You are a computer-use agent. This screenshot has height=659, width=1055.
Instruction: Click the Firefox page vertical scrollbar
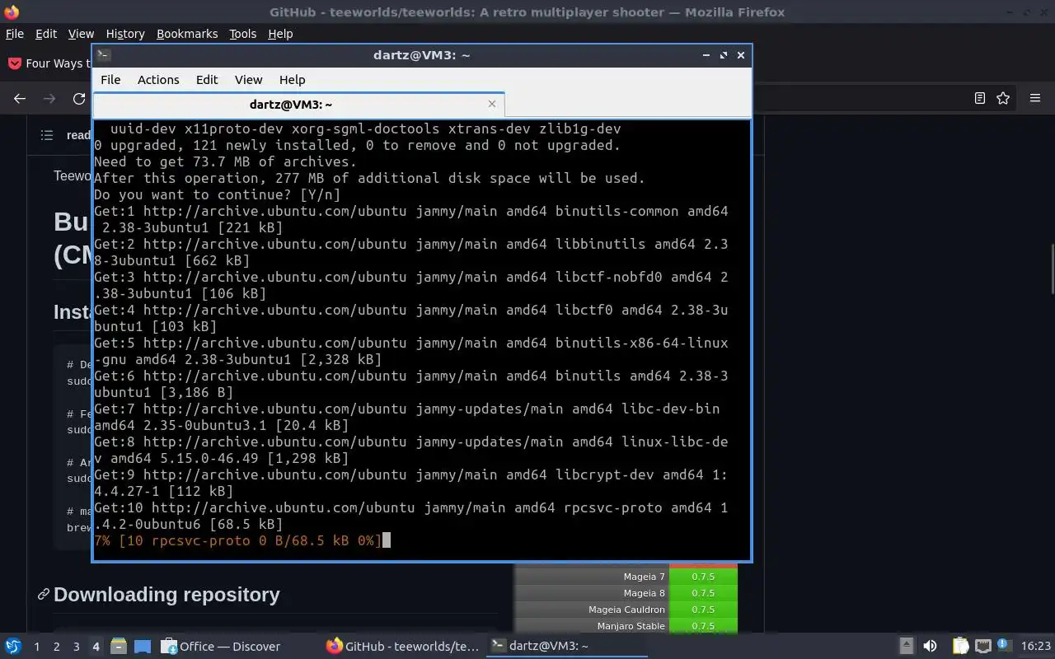(1052, 269)
